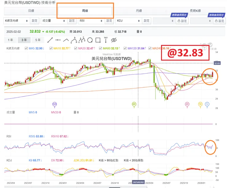The width and height of the screenshot is (227, 188).
Task: Switch to the 日線 tab
Action: (31, 11)
